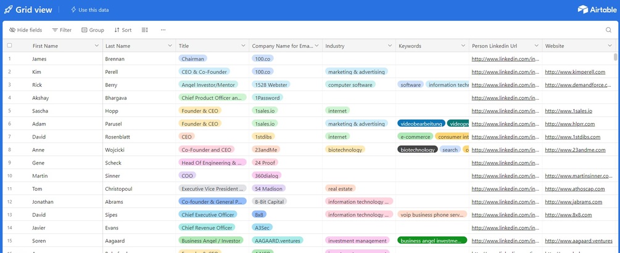Click the COO title tag
The height and width of the screenshot is (253, 620).
188,176
